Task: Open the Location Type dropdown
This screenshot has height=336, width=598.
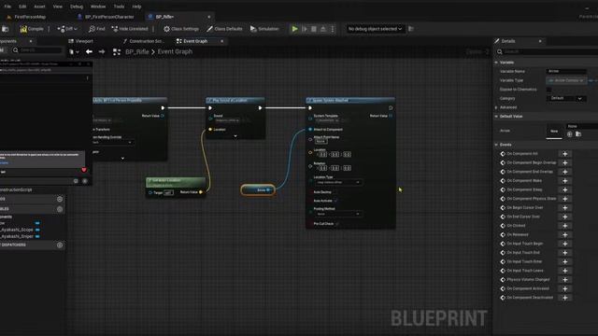Action: tap(337, 183)
